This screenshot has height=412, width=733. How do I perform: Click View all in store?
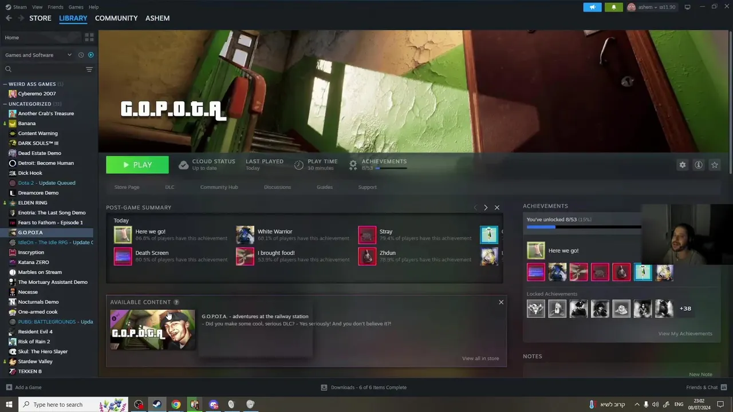[x=480, y=358]
